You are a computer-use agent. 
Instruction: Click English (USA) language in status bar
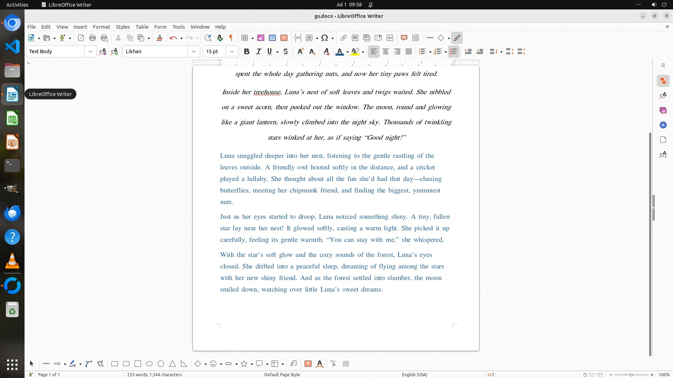click(x=414, y=374)
